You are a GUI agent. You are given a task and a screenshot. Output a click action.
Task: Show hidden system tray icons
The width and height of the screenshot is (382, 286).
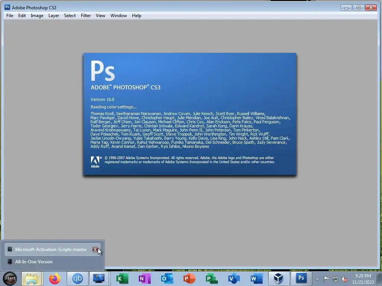pyautogui.click(x=317, y=279)
